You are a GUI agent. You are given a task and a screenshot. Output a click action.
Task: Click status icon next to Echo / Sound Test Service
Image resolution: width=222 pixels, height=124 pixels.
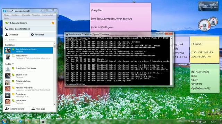(x=13, y=68)
